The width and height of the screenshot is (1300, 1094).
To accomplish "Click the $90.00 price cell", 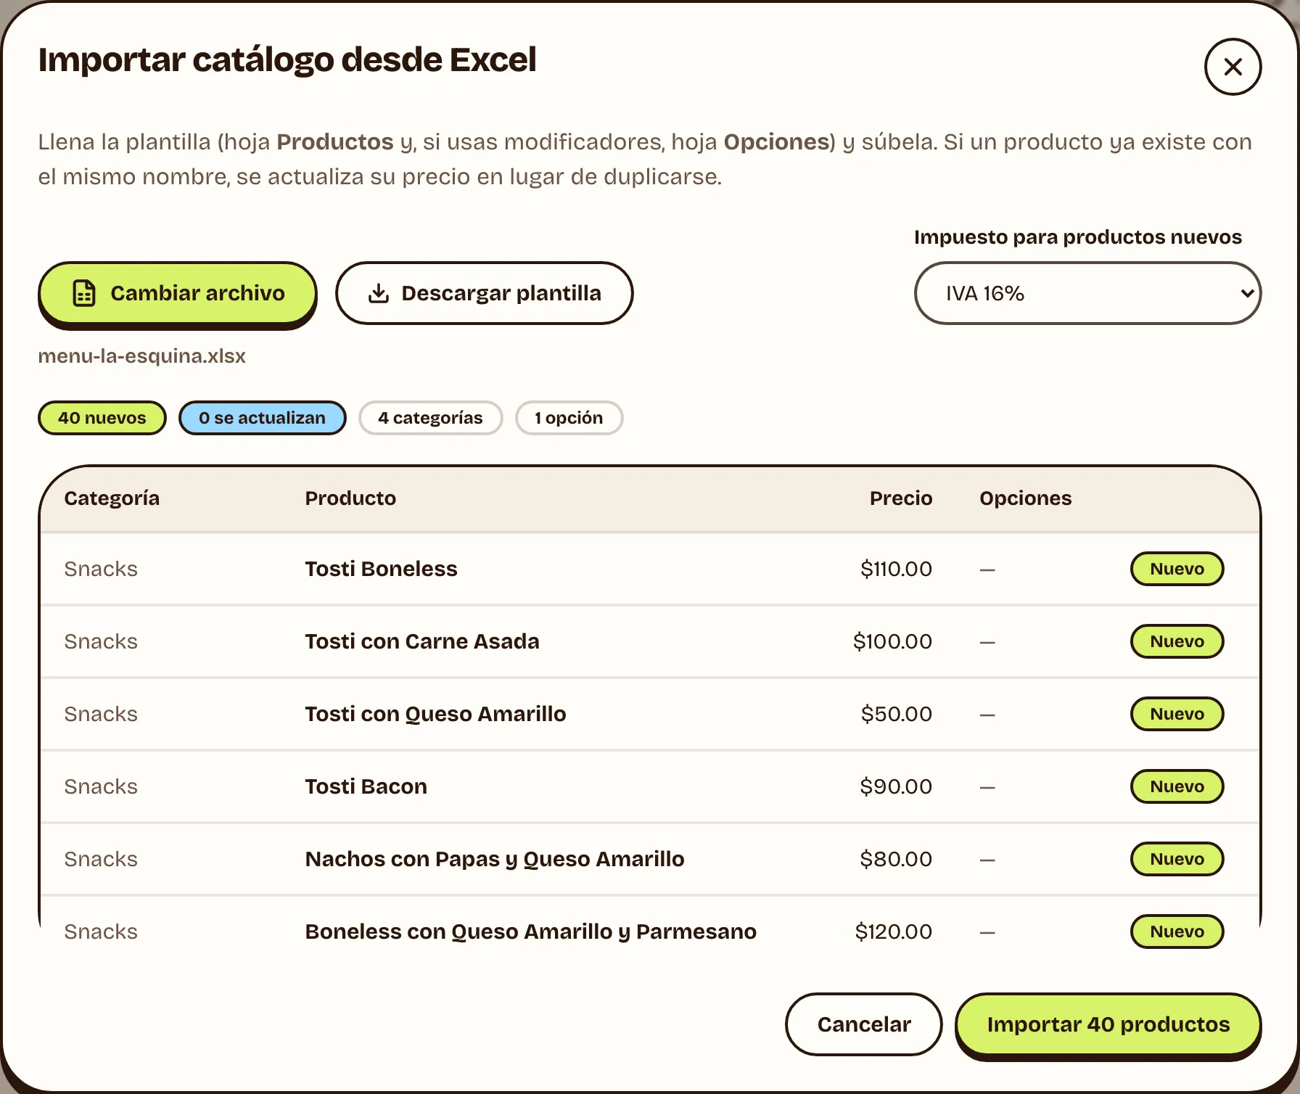I will click(896, 786).
